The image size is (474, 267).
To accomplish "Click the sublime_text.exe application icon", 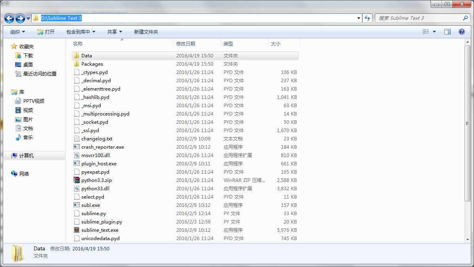I will [77, 230].
